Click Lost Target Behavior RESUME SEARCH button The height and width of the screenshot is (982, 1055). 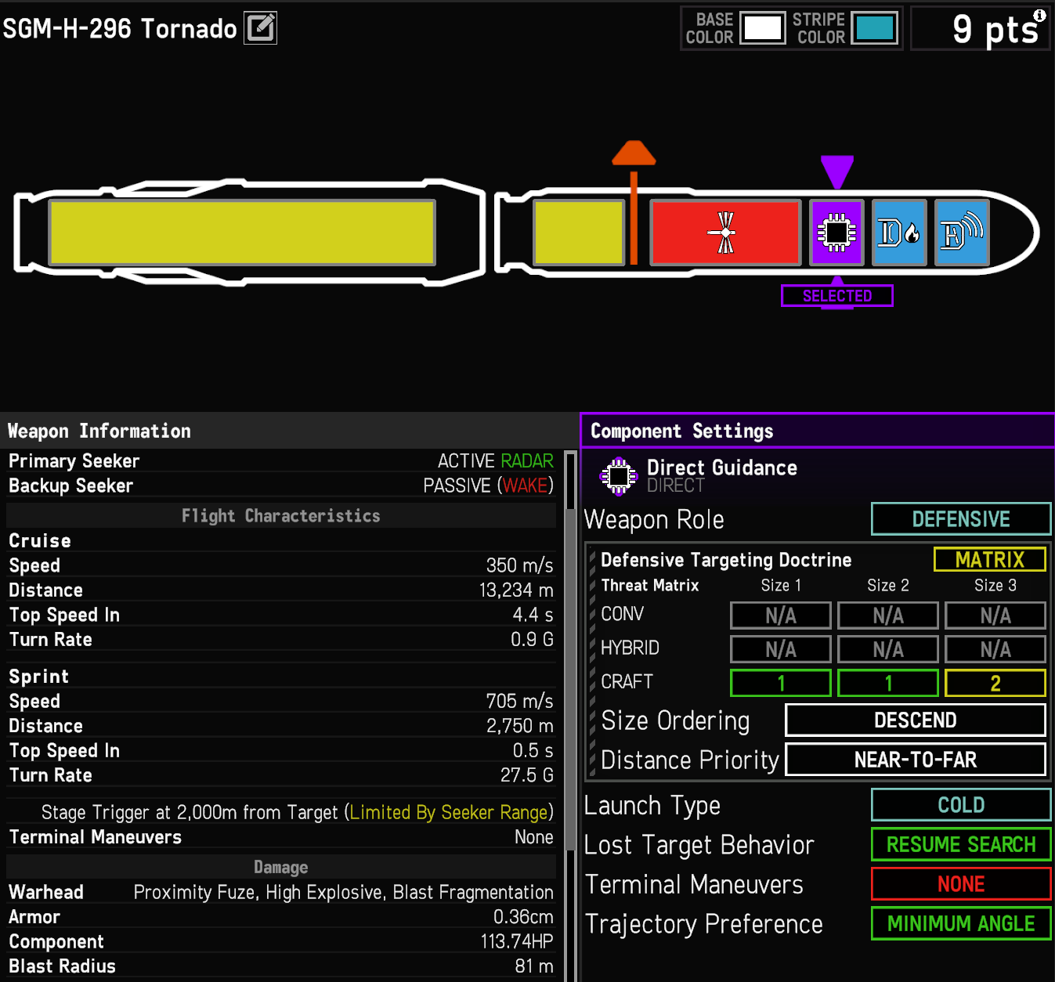961,844
